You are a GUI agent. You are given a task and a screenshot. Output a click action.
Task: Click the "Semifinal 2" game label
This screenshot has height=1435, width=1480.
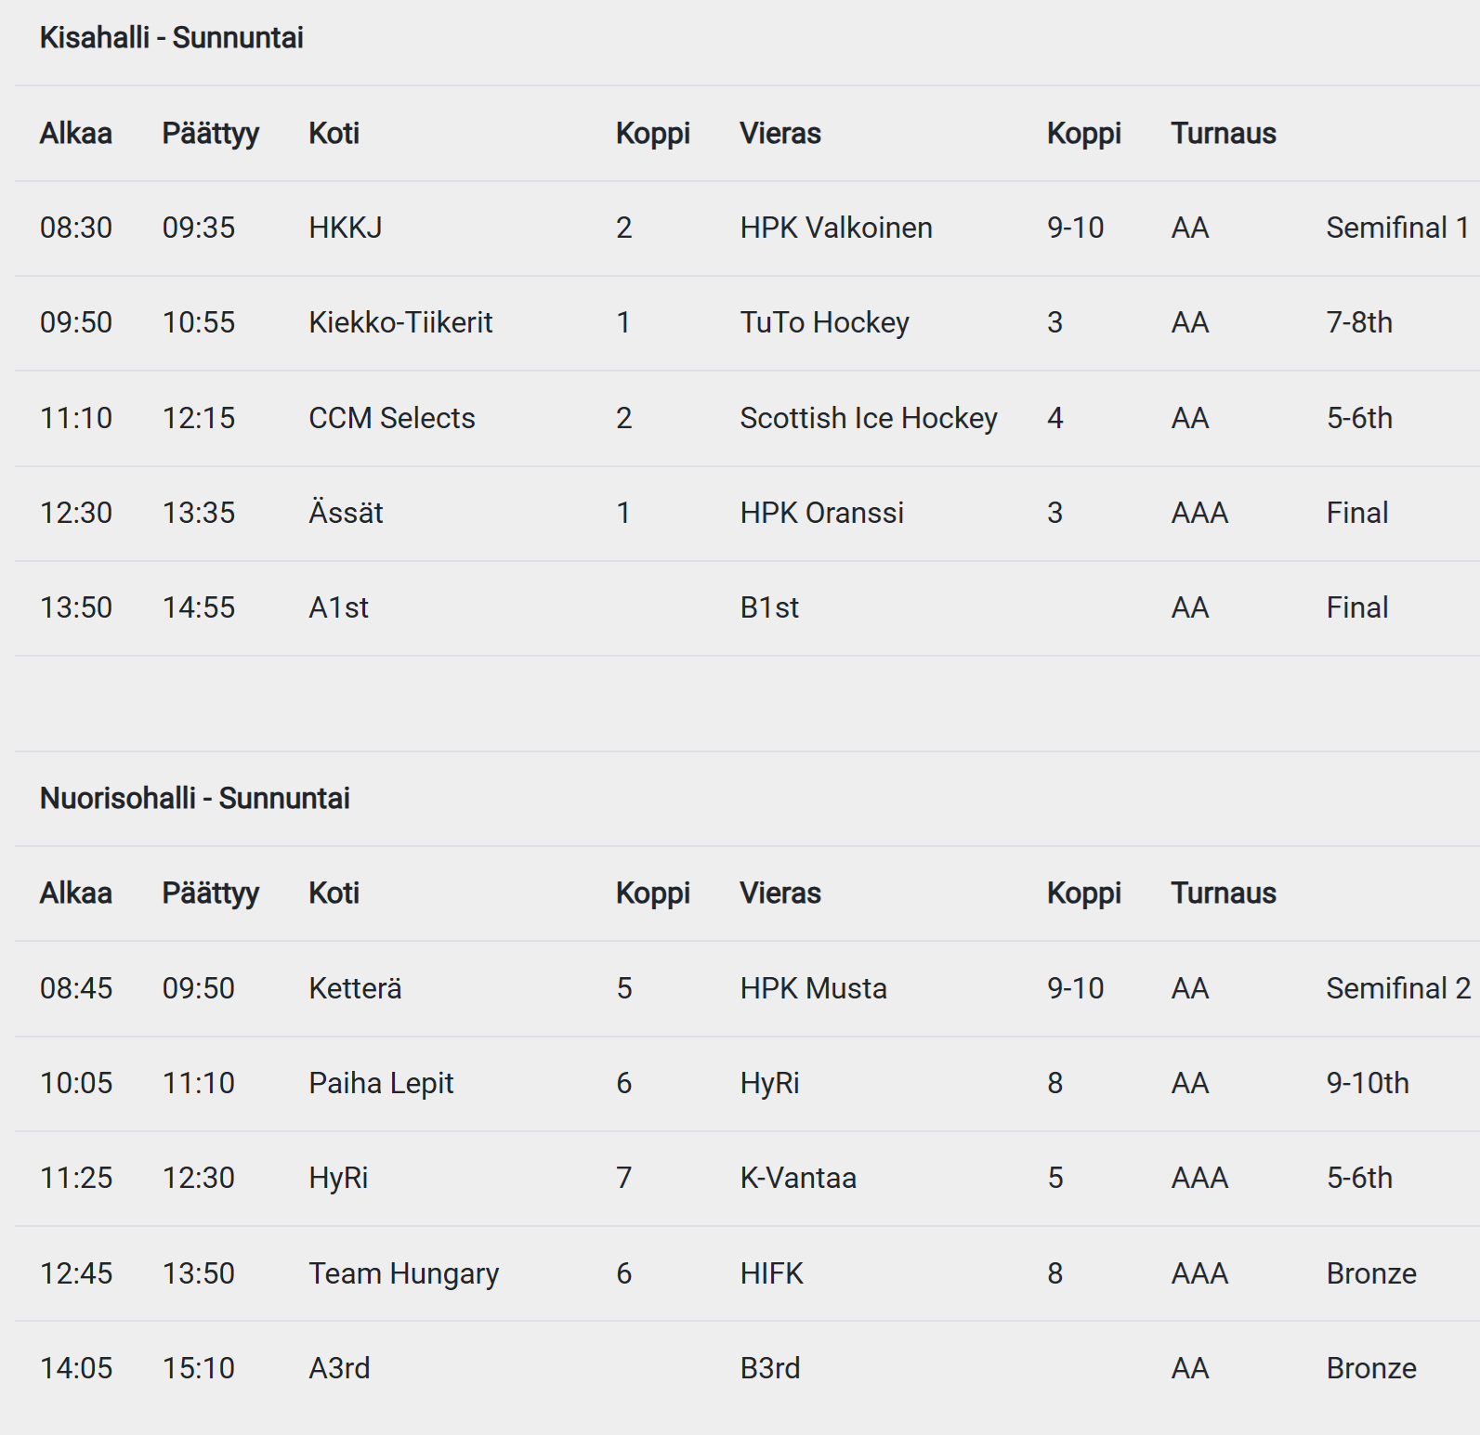tap(1397, 989)
